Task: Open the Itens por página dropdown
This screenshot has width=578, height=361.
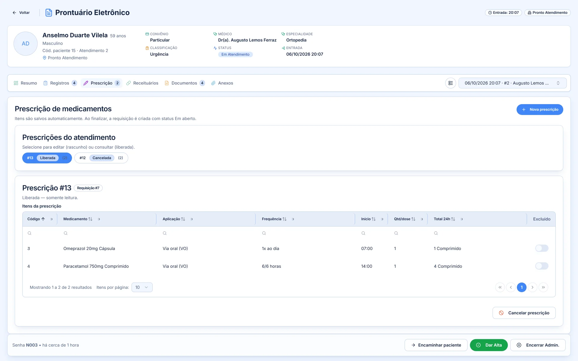Action: [142, 287]
